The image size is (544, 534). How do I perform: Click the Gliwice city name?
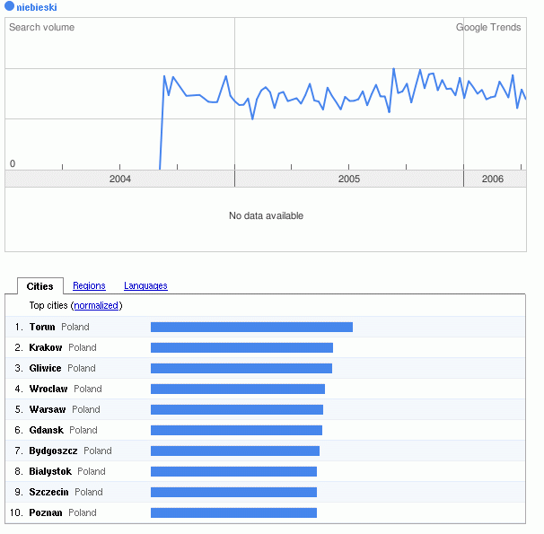click(46, 369)
